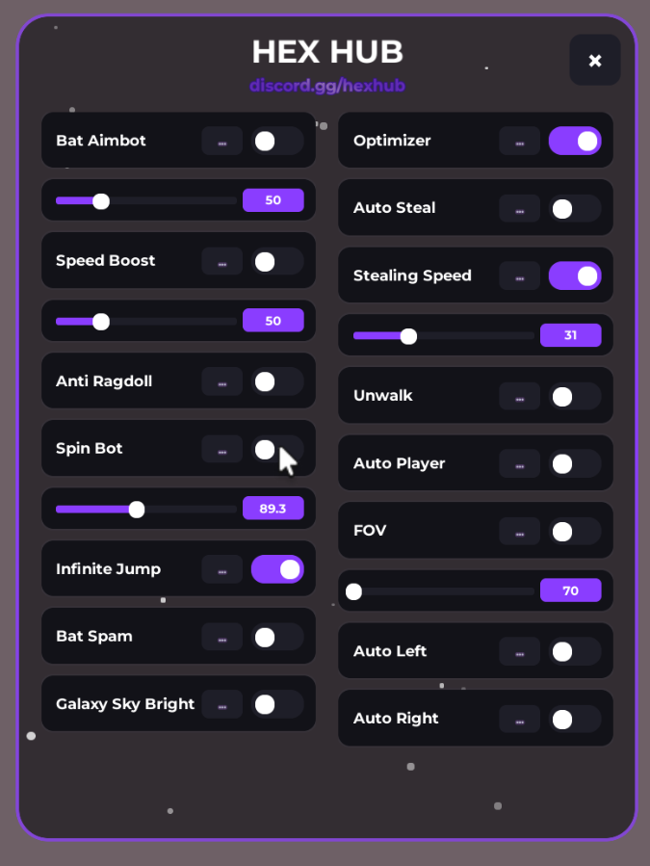Open the discord.gg/hexhub link
Screen dimensions: 650x866
coord(327,86)
